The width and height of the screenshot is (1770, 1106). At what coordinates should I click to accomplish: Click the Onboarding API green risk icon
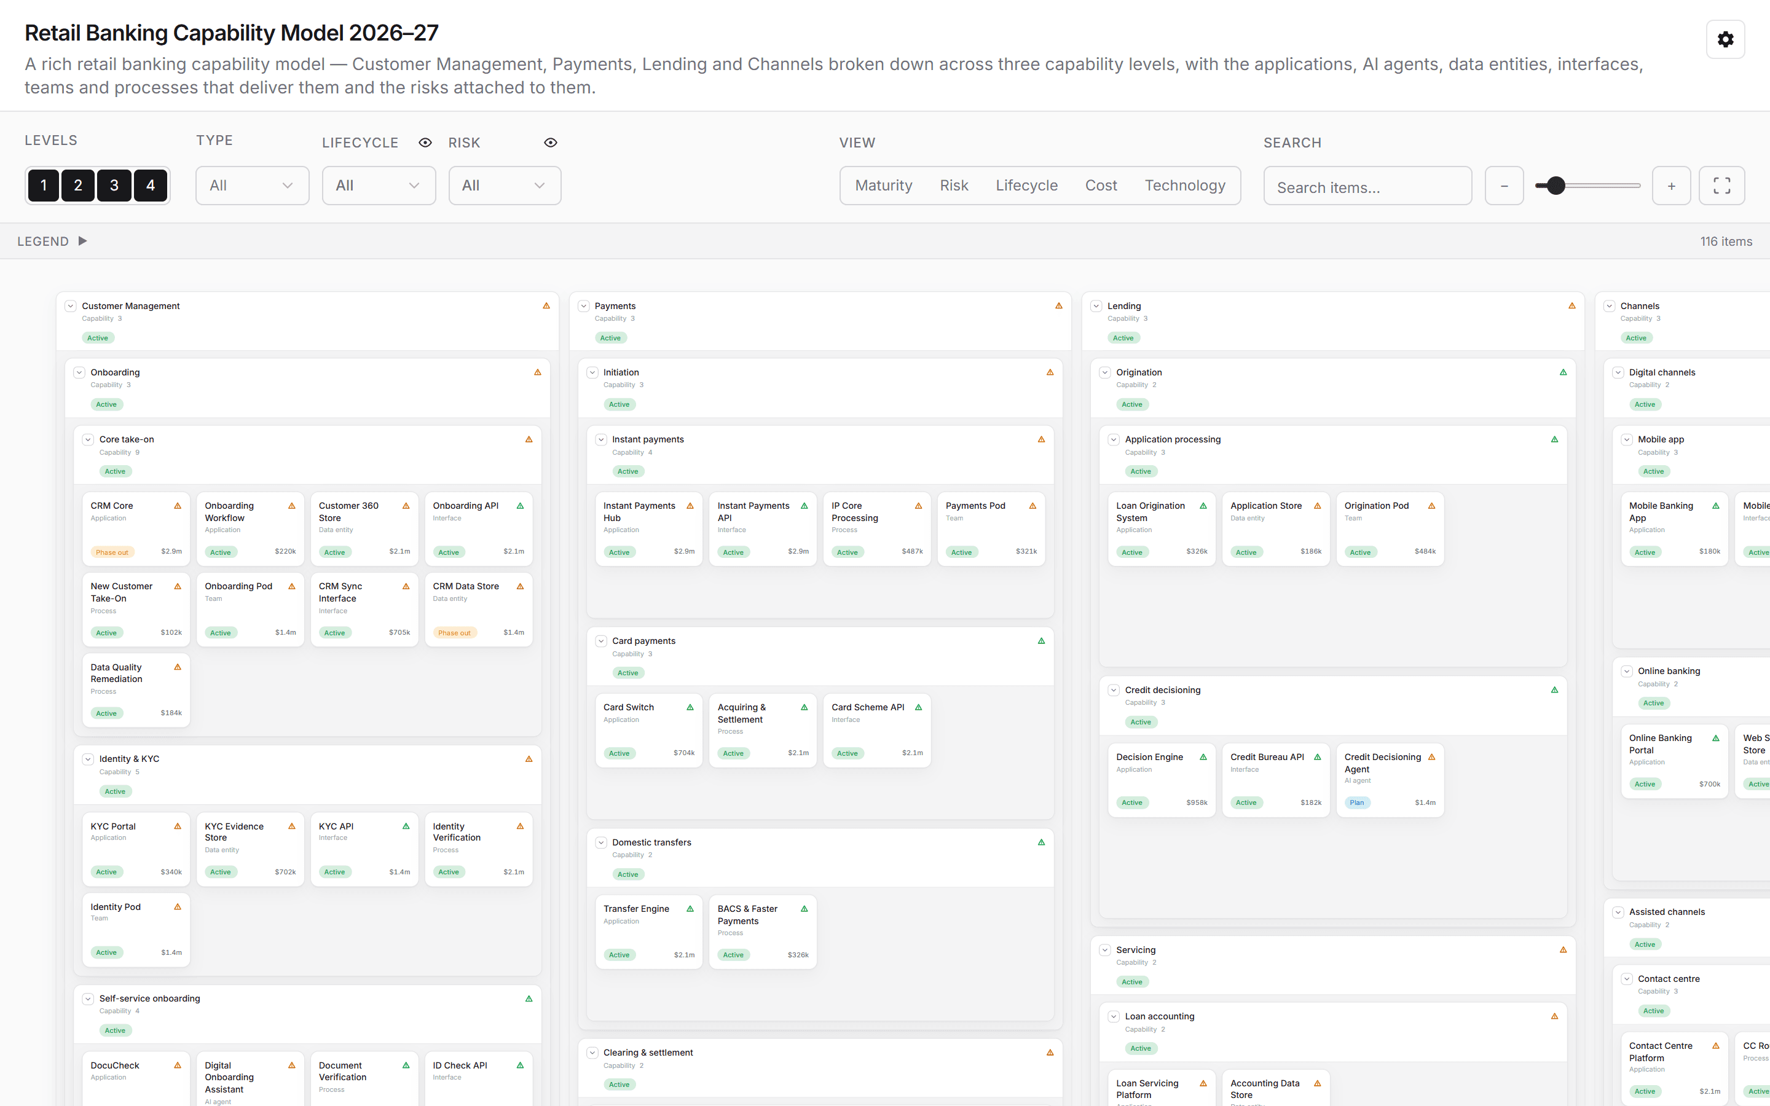pos(520,506)
